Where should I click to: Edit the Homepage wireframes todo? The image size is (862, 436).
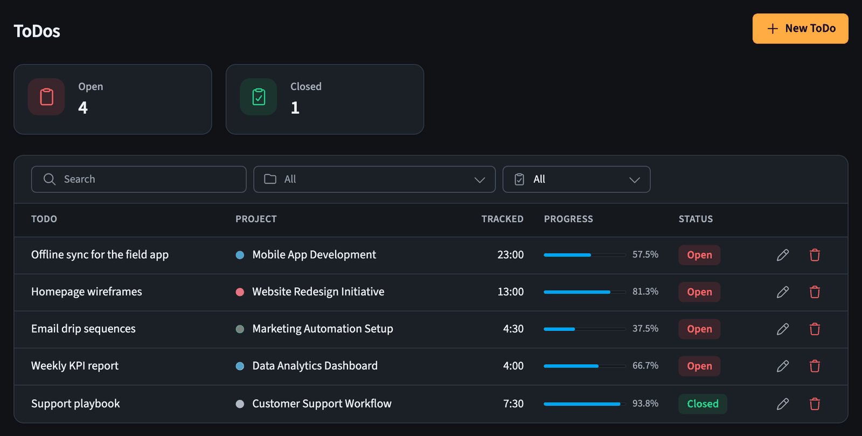783,292
